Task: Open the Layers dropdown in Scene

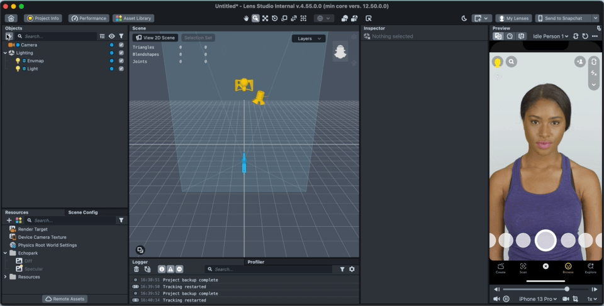Action: (308, 38)
